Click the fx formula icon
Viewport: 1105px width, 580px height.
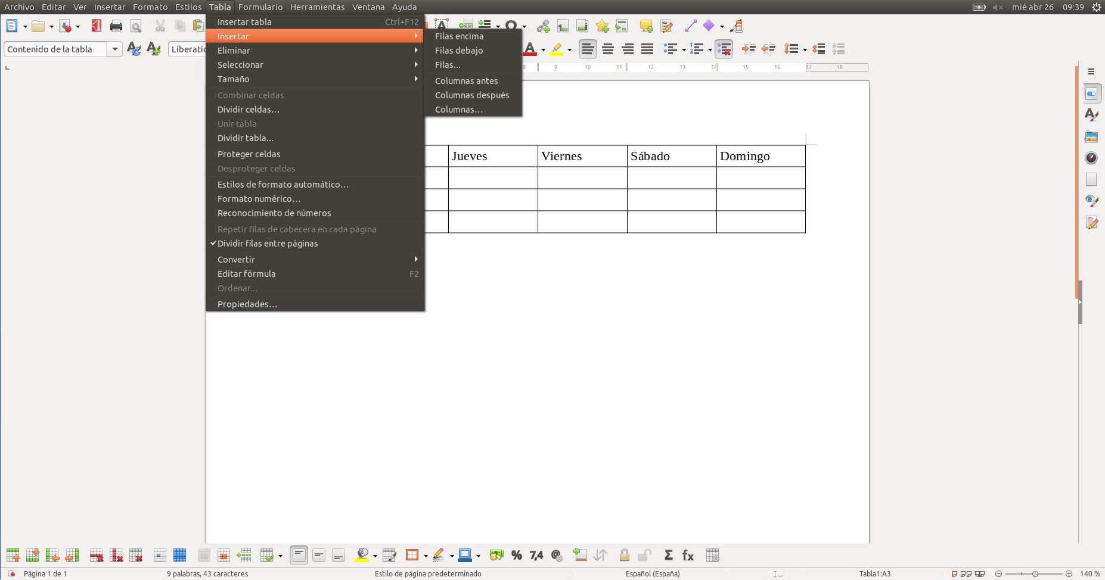click(x=688, y=556)
